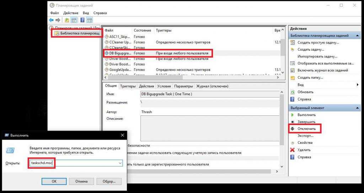364x193 pixels.
Task: Switch to the Триггеры tab
Action: [x=128, y=86]
